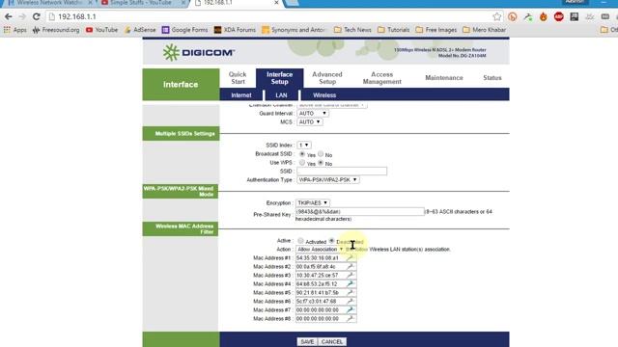This screenshot has height=347, width=618.
Task: Set Use WPS to No
Action: [321, 163]
